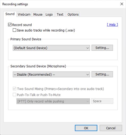Switch to the Mouse tab

(x=38, y=14)
